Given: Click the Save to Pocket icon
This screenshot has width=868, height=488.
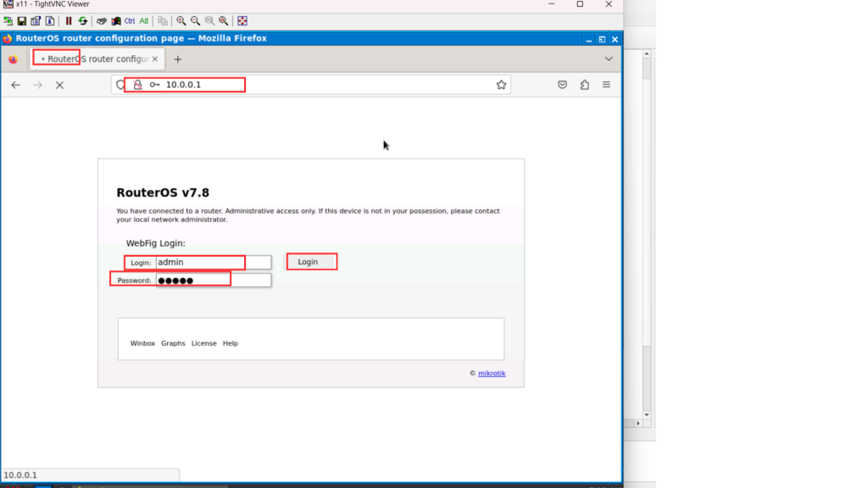Looking at the screenshot, I should pyautogui.click(x=562, y=85).
